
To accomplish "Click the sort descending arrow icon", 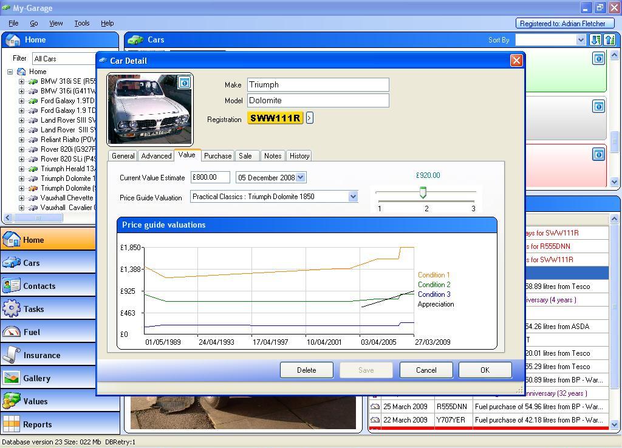I will [595, 40].
